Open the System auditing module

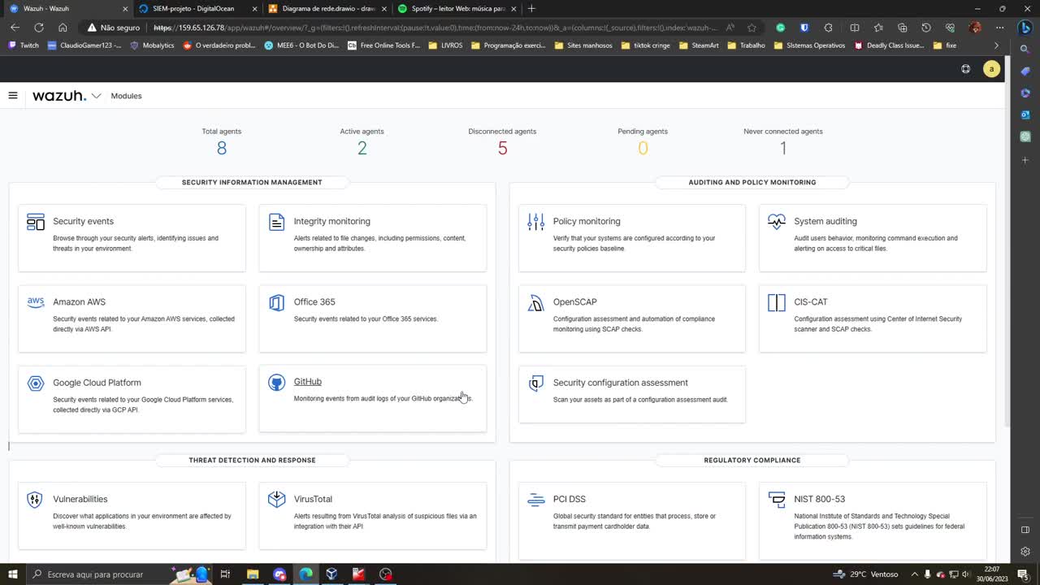(825, 221)
